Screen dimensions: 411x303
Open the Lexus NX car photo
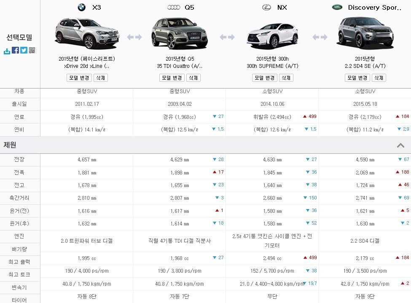point(272,34)
